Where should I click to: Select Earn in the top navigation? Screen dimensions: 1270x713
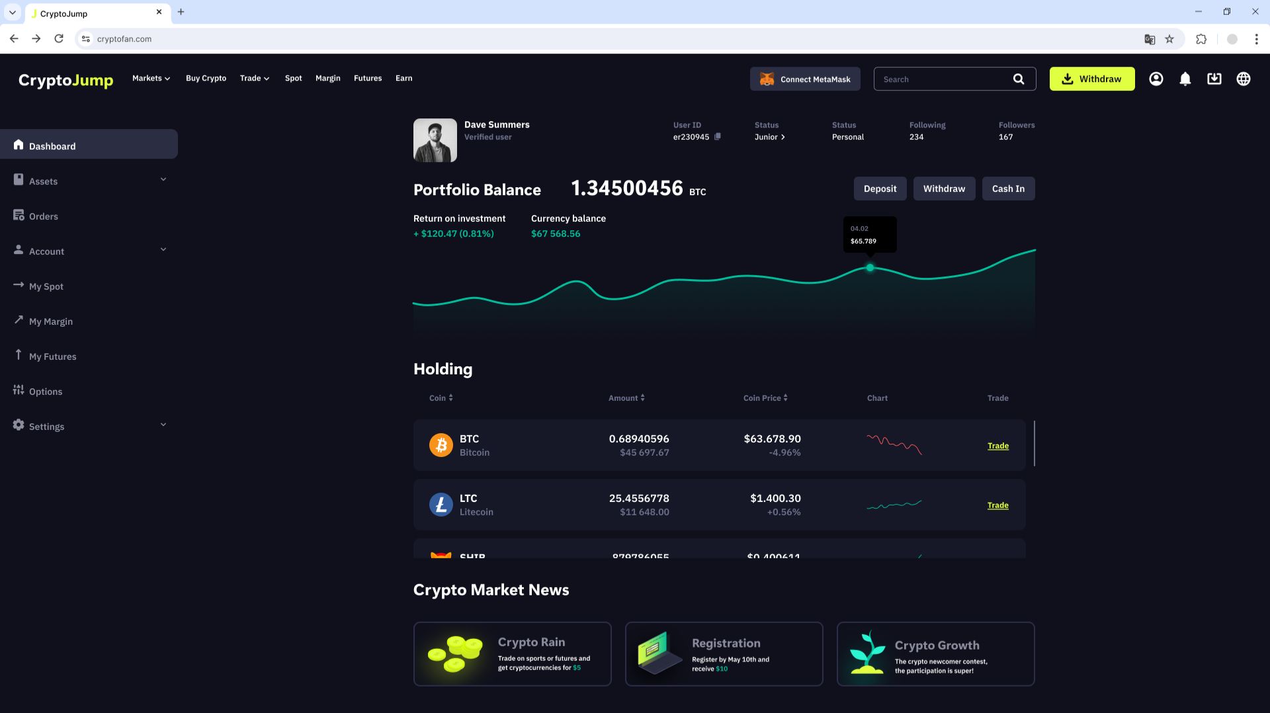coord(403,78)
